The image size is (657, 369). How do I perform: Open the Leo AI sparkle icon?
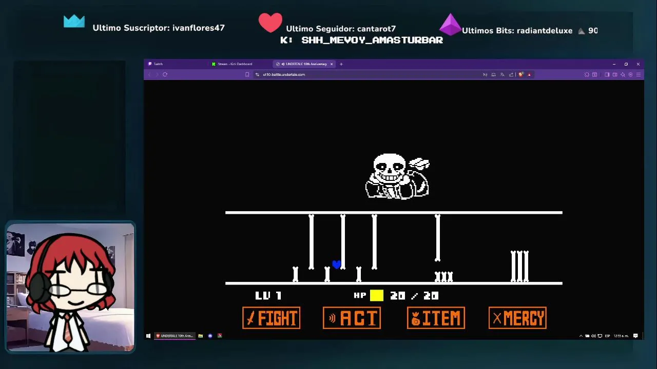click(623, 74)
